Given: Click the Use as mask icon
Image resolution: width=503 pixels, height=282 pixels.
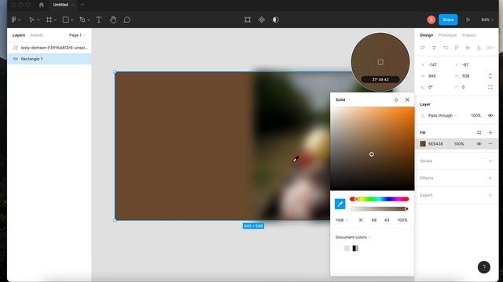Looking at the screenshot, I should pyautogui.click(x=276, y=20).
